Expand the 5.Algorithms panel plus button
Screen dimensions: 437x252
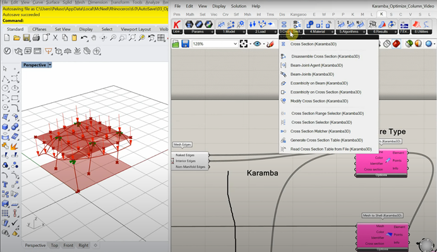coord(364,32)
